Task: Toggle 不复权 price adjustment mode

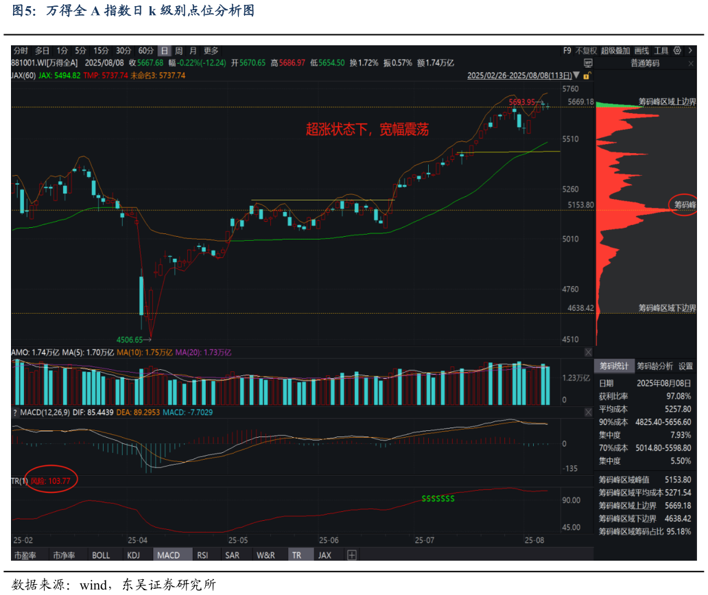Action: click(x=586, y=50)
